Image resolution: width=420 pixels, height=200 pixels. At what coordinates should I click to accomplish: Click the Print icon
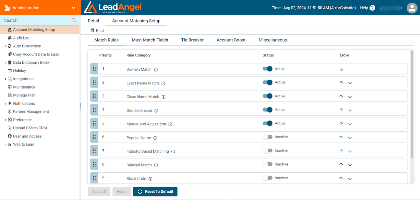pos(93,30)
